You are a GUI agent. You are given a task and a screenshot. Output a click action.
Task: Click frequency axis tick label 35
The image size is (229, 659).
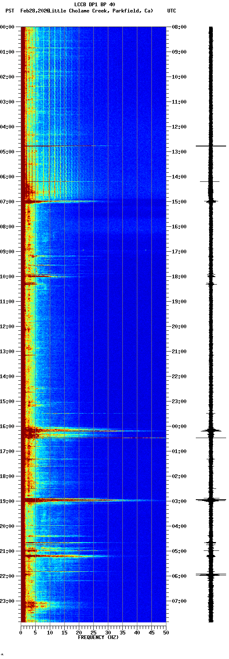click(122, 633)
